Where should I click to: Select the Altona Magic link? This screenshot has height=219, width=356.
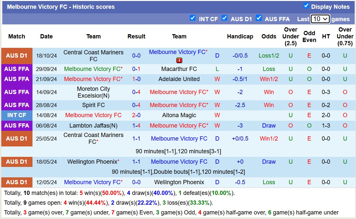click(179, 115)
